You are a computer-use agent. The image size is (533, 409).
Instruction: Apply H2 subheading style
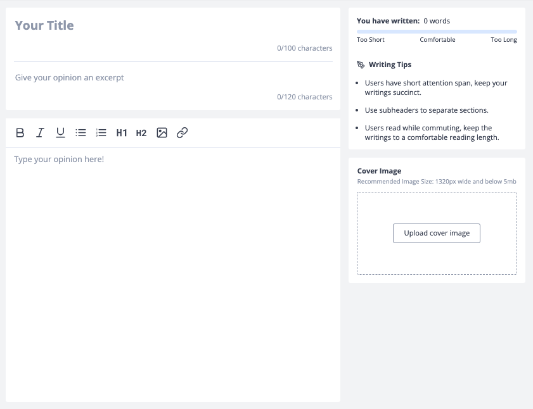(141, 133)
